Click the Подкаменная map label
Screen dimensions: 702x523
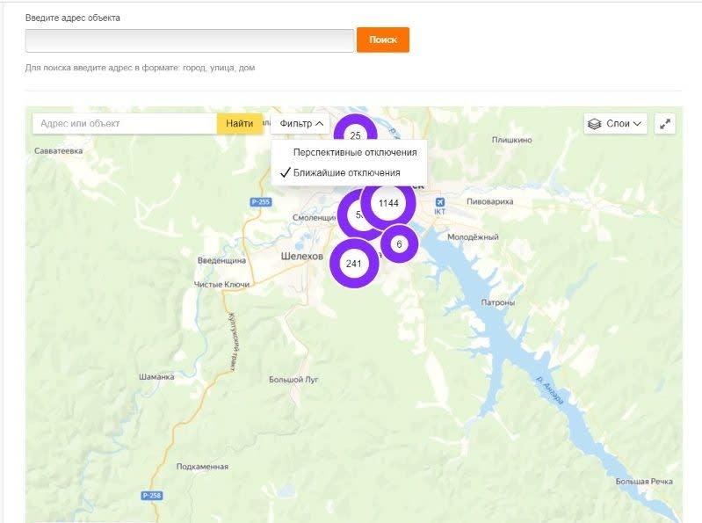202,467
